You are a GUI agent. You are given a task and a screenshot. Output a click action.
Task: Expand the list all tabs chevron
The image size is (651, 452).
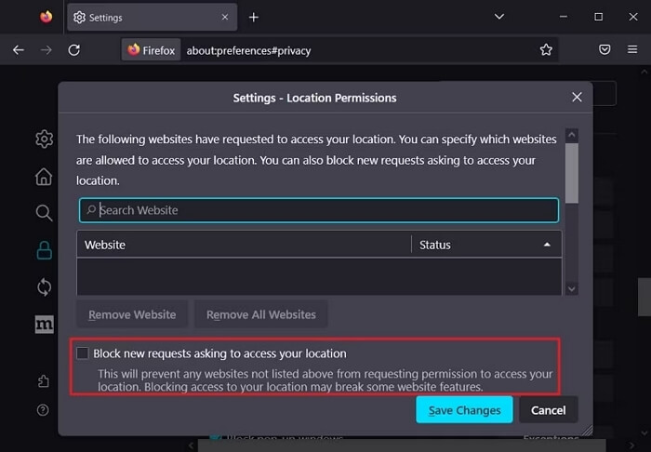point(499,17)
